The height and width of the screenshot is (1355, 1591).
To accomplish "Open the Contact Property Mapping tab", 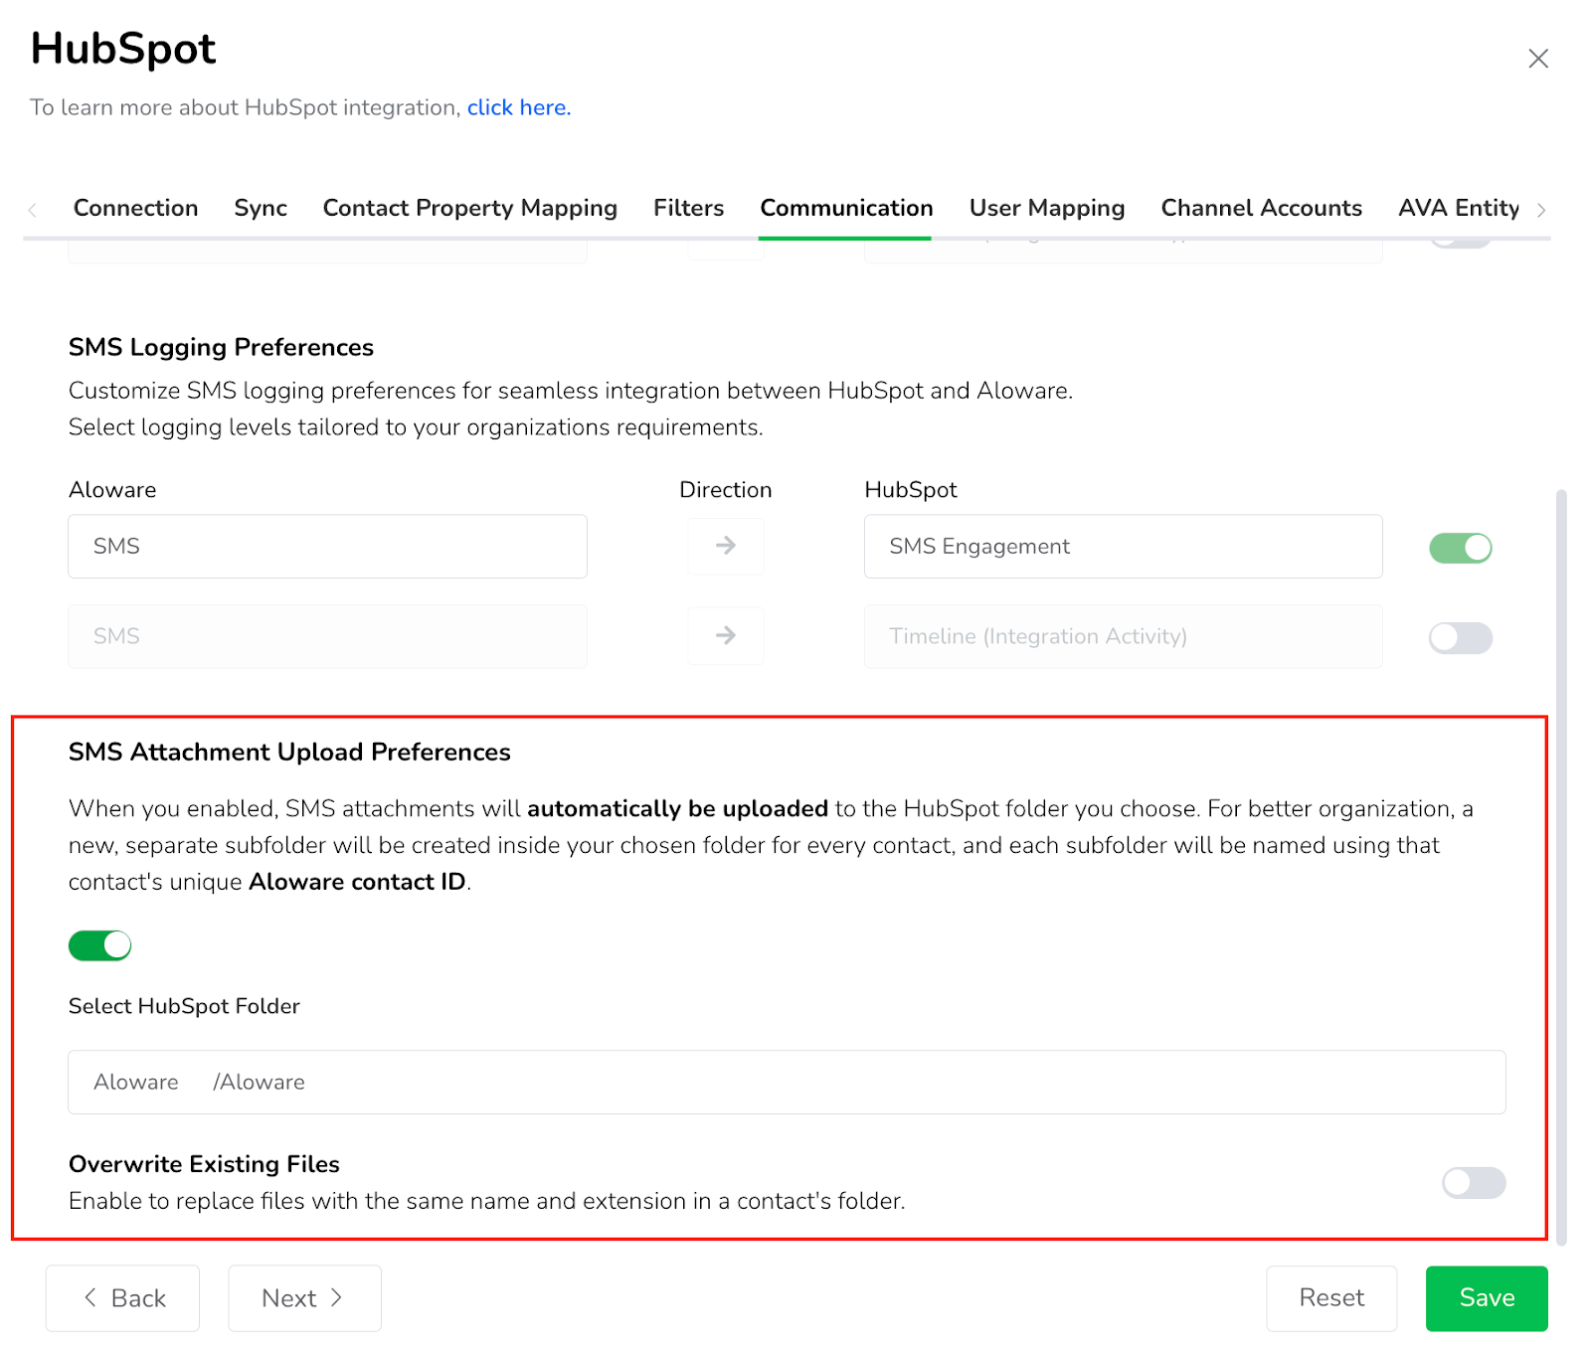I will tap(469, 208).
